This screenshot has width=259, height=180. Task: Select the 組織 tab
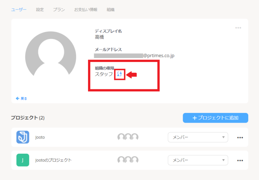[111, 9]
